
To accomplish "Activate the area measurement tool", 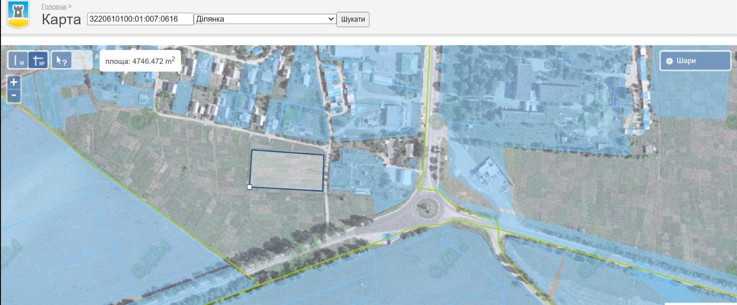I will (x=39, y=60).
